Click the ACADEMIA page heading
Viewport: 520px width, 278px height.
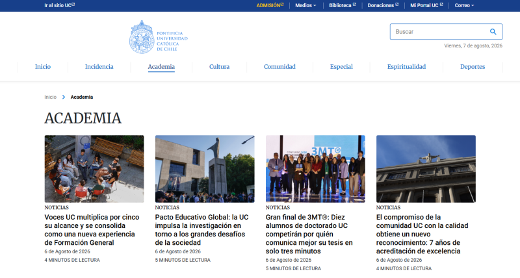tap(83, 118)
